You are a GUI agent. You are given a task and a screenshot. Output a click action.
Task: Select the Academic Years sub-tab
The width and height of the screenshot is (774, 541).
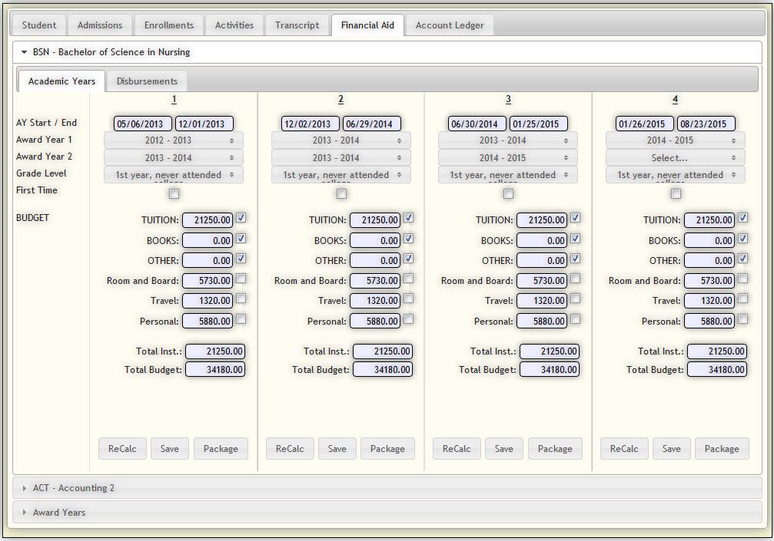pos(61,81)
